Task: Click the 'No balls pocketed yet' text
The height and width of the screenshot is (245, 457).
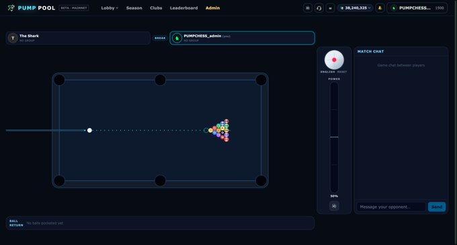Action: point(44,223)
